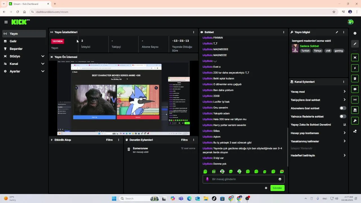361x203 pixels.
Task: Open Kanal Eylemleri three-dot options
Action: 344,82
